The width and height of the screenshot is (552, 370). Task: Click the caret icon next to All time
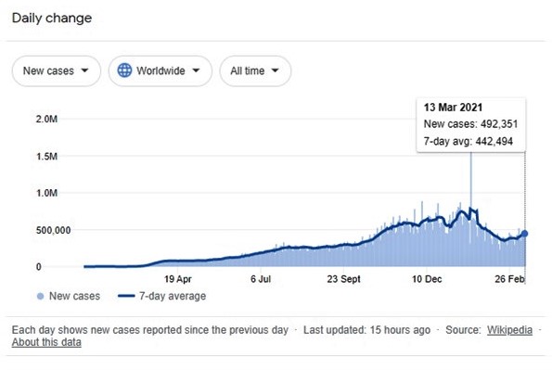(x=275, y=70)
